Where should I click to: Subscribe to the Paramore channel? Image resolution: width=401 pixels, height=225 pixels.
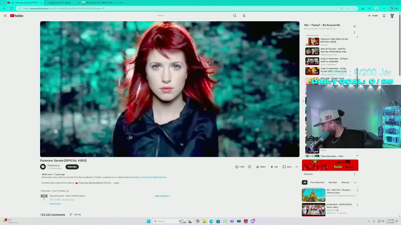tap(72, 167)
